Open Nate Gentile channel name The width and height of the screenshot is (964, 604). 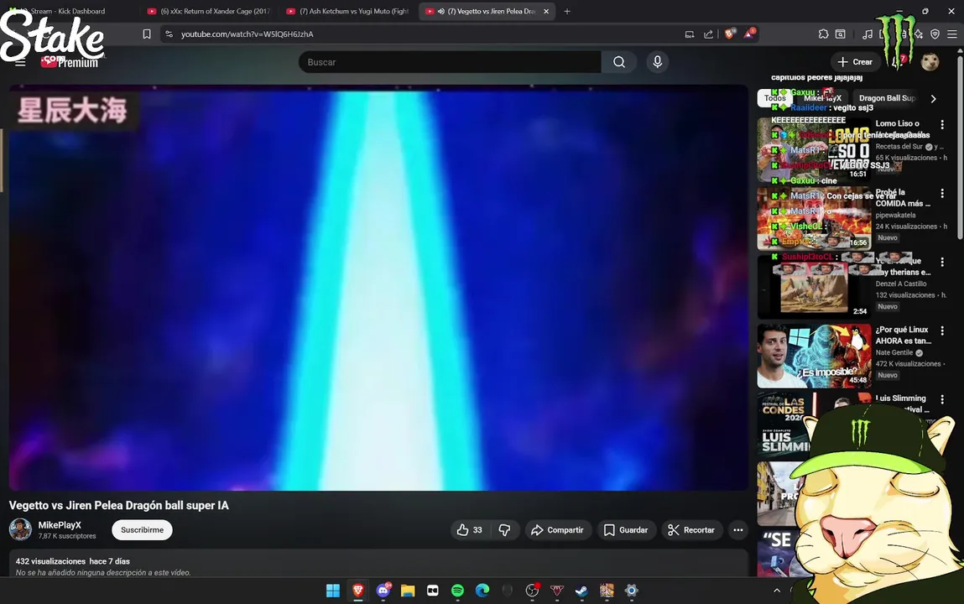click(x=894, y=352)
